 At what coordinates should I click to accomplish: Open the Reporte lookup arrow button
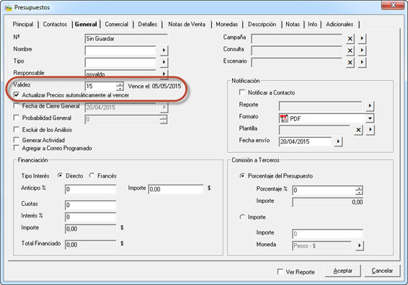370,106
